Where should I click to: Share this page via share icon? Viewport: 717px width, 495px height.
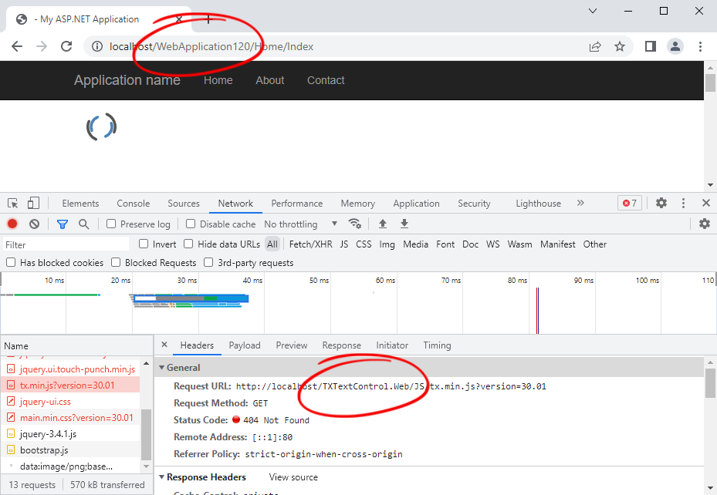click(x=595, y=46)
